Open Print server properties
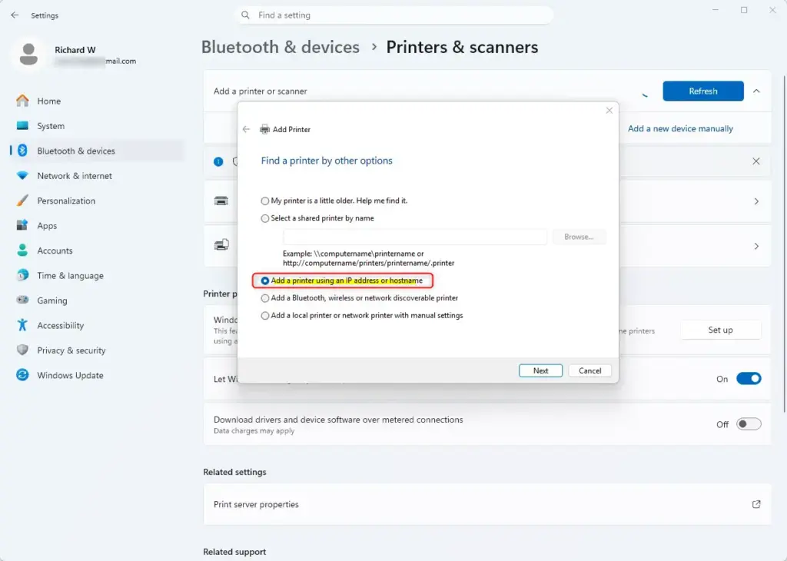 pos(486,504)
